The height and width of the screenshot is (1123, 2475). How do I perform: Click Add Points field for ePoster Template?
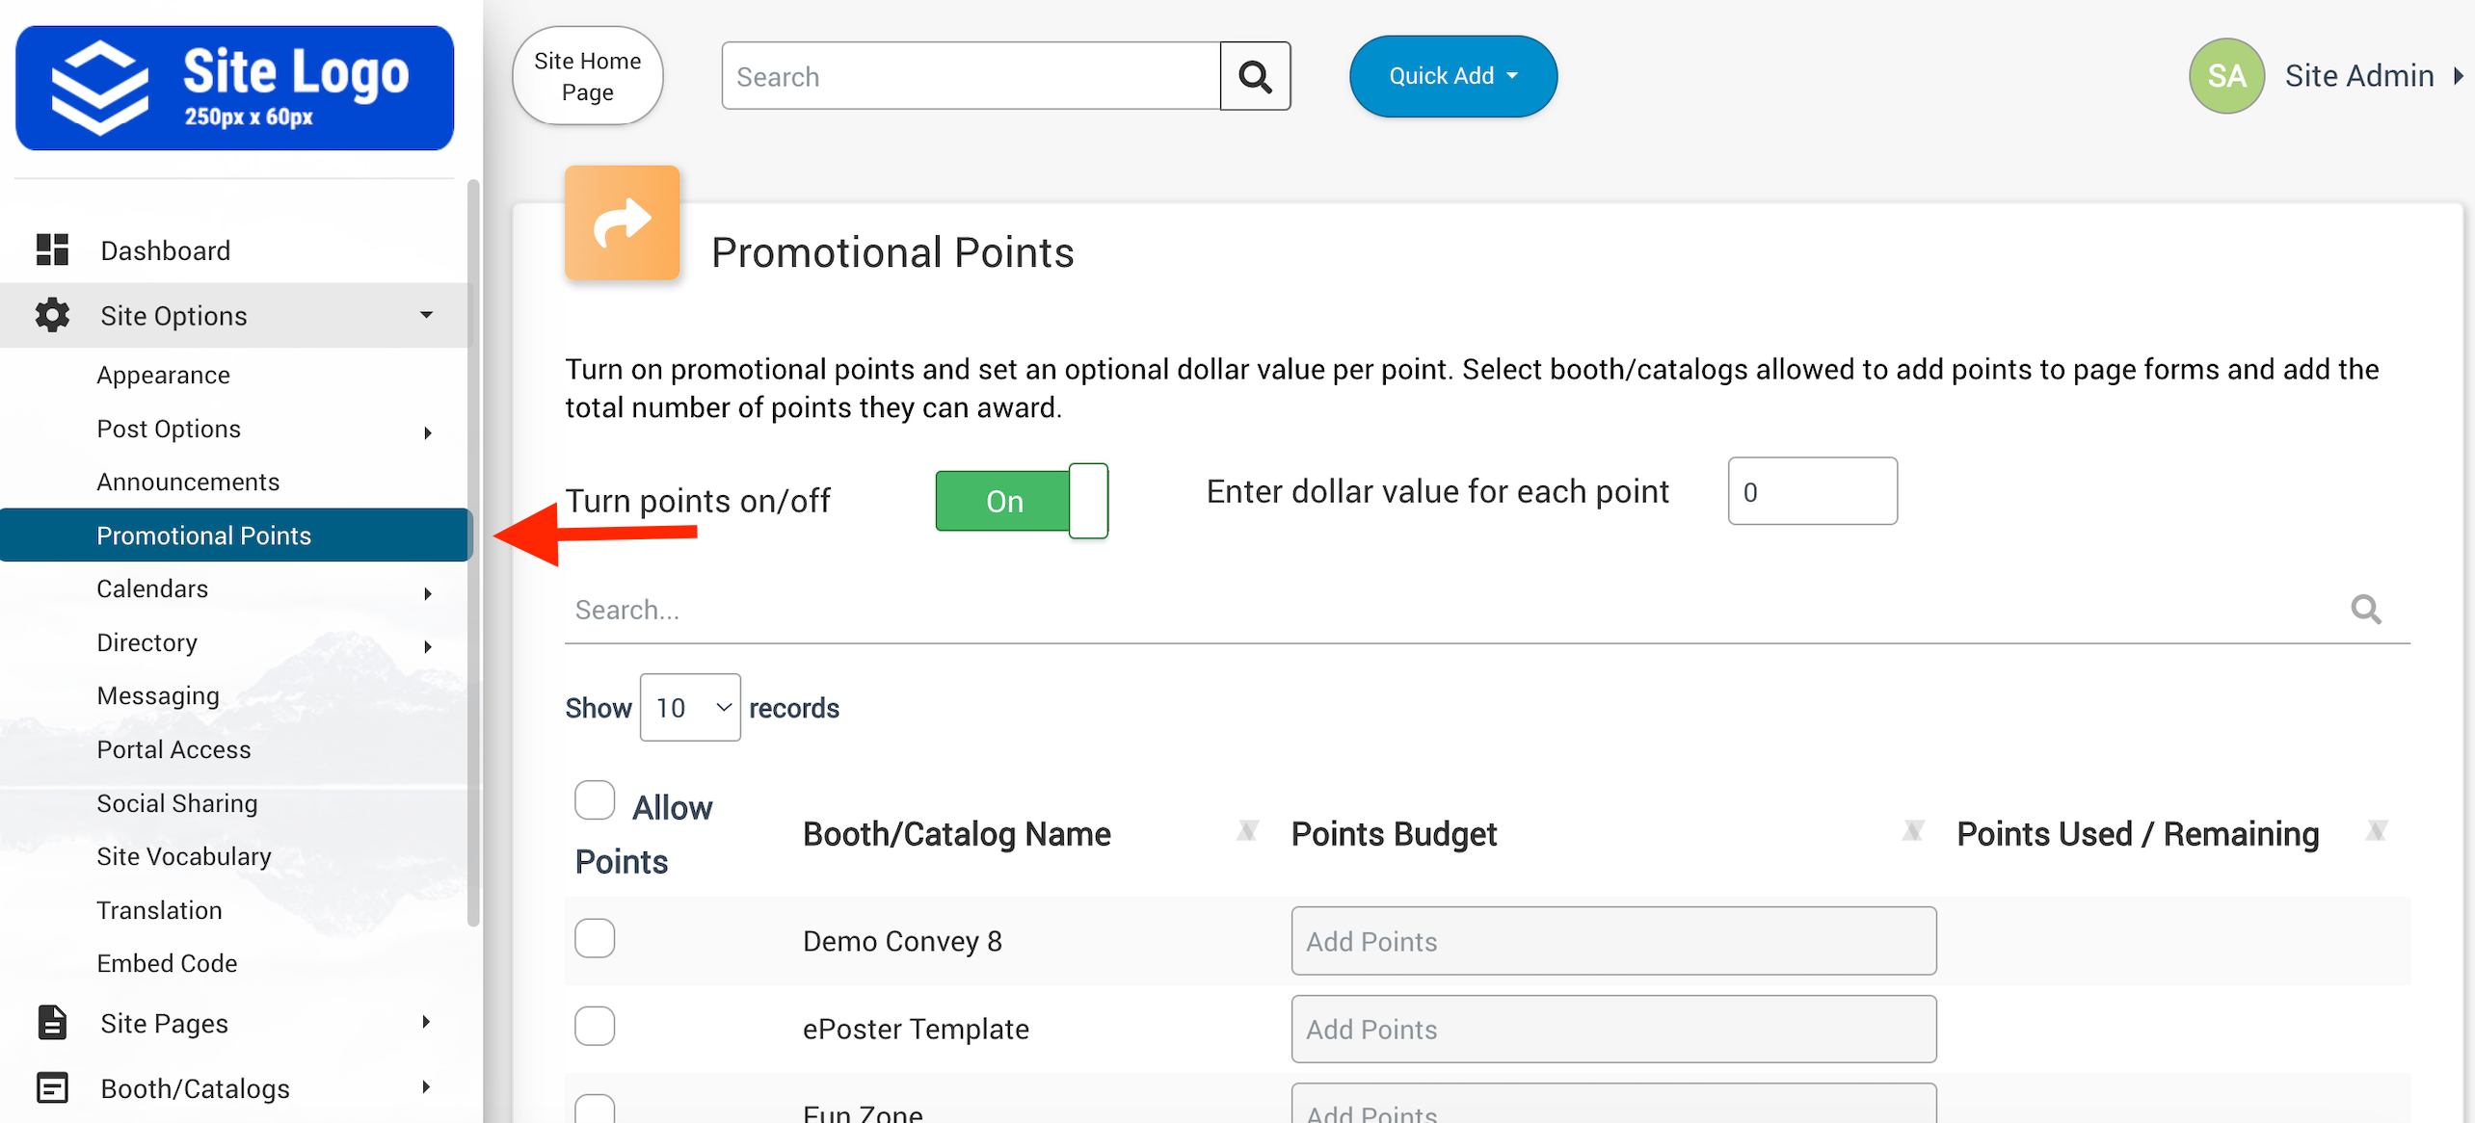click(1613, 1029)
